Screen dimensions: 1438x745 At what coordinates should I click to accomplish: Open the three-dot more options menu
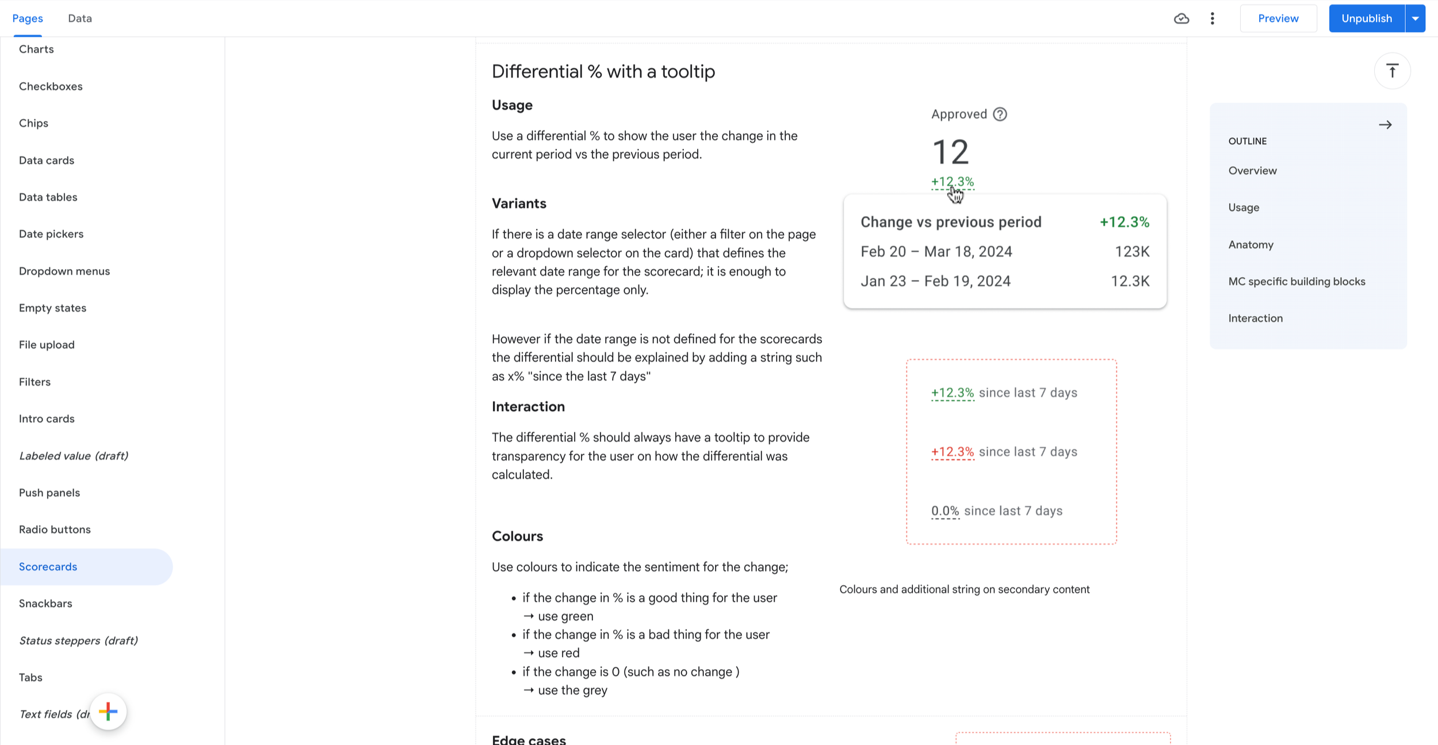pos(1213,18)
